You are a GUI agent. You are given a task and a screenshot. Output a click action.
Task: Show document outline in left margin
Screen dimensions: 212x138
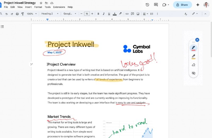(2, 26)
